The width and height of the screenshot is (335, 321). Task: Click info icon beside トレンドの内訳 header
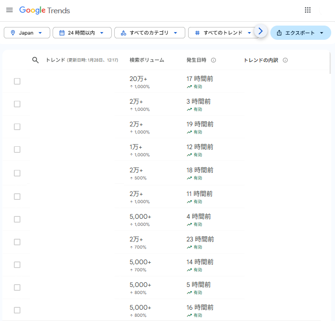(x=285, y=60)
